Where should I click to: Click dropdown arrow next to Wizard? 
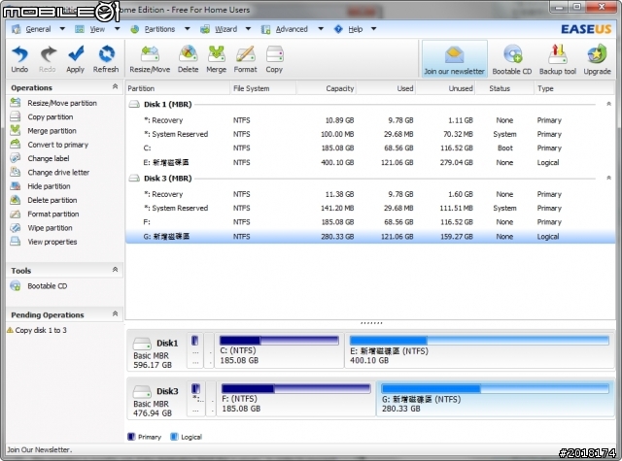[248, 29]
